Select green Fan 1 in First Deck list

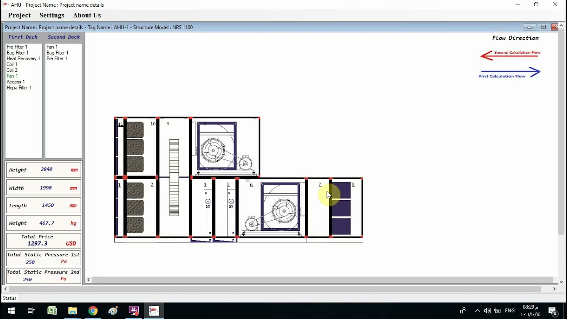(12, 76)
